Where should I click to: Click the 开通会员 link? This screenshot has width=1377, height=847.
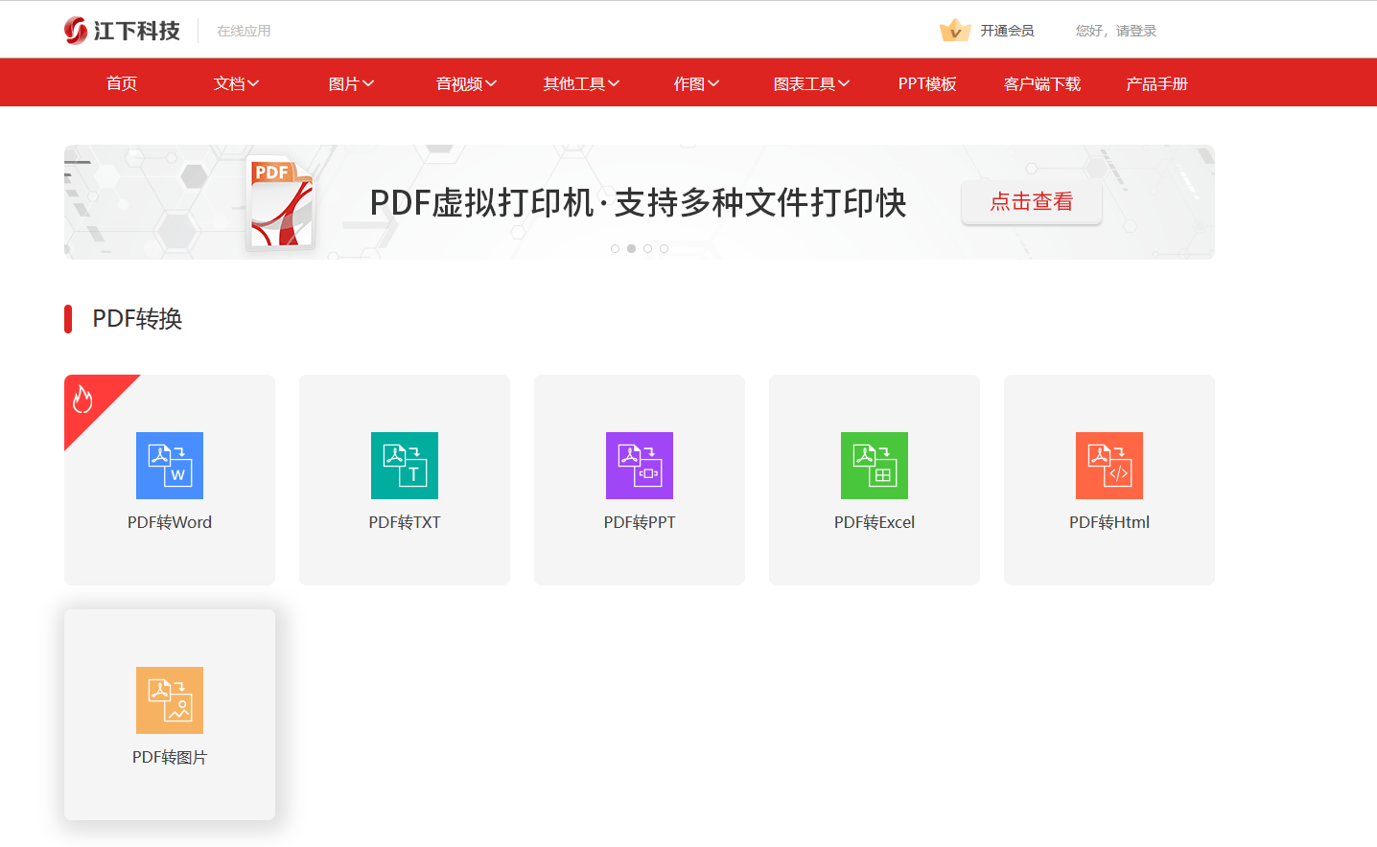click(x=1007, y=31)
